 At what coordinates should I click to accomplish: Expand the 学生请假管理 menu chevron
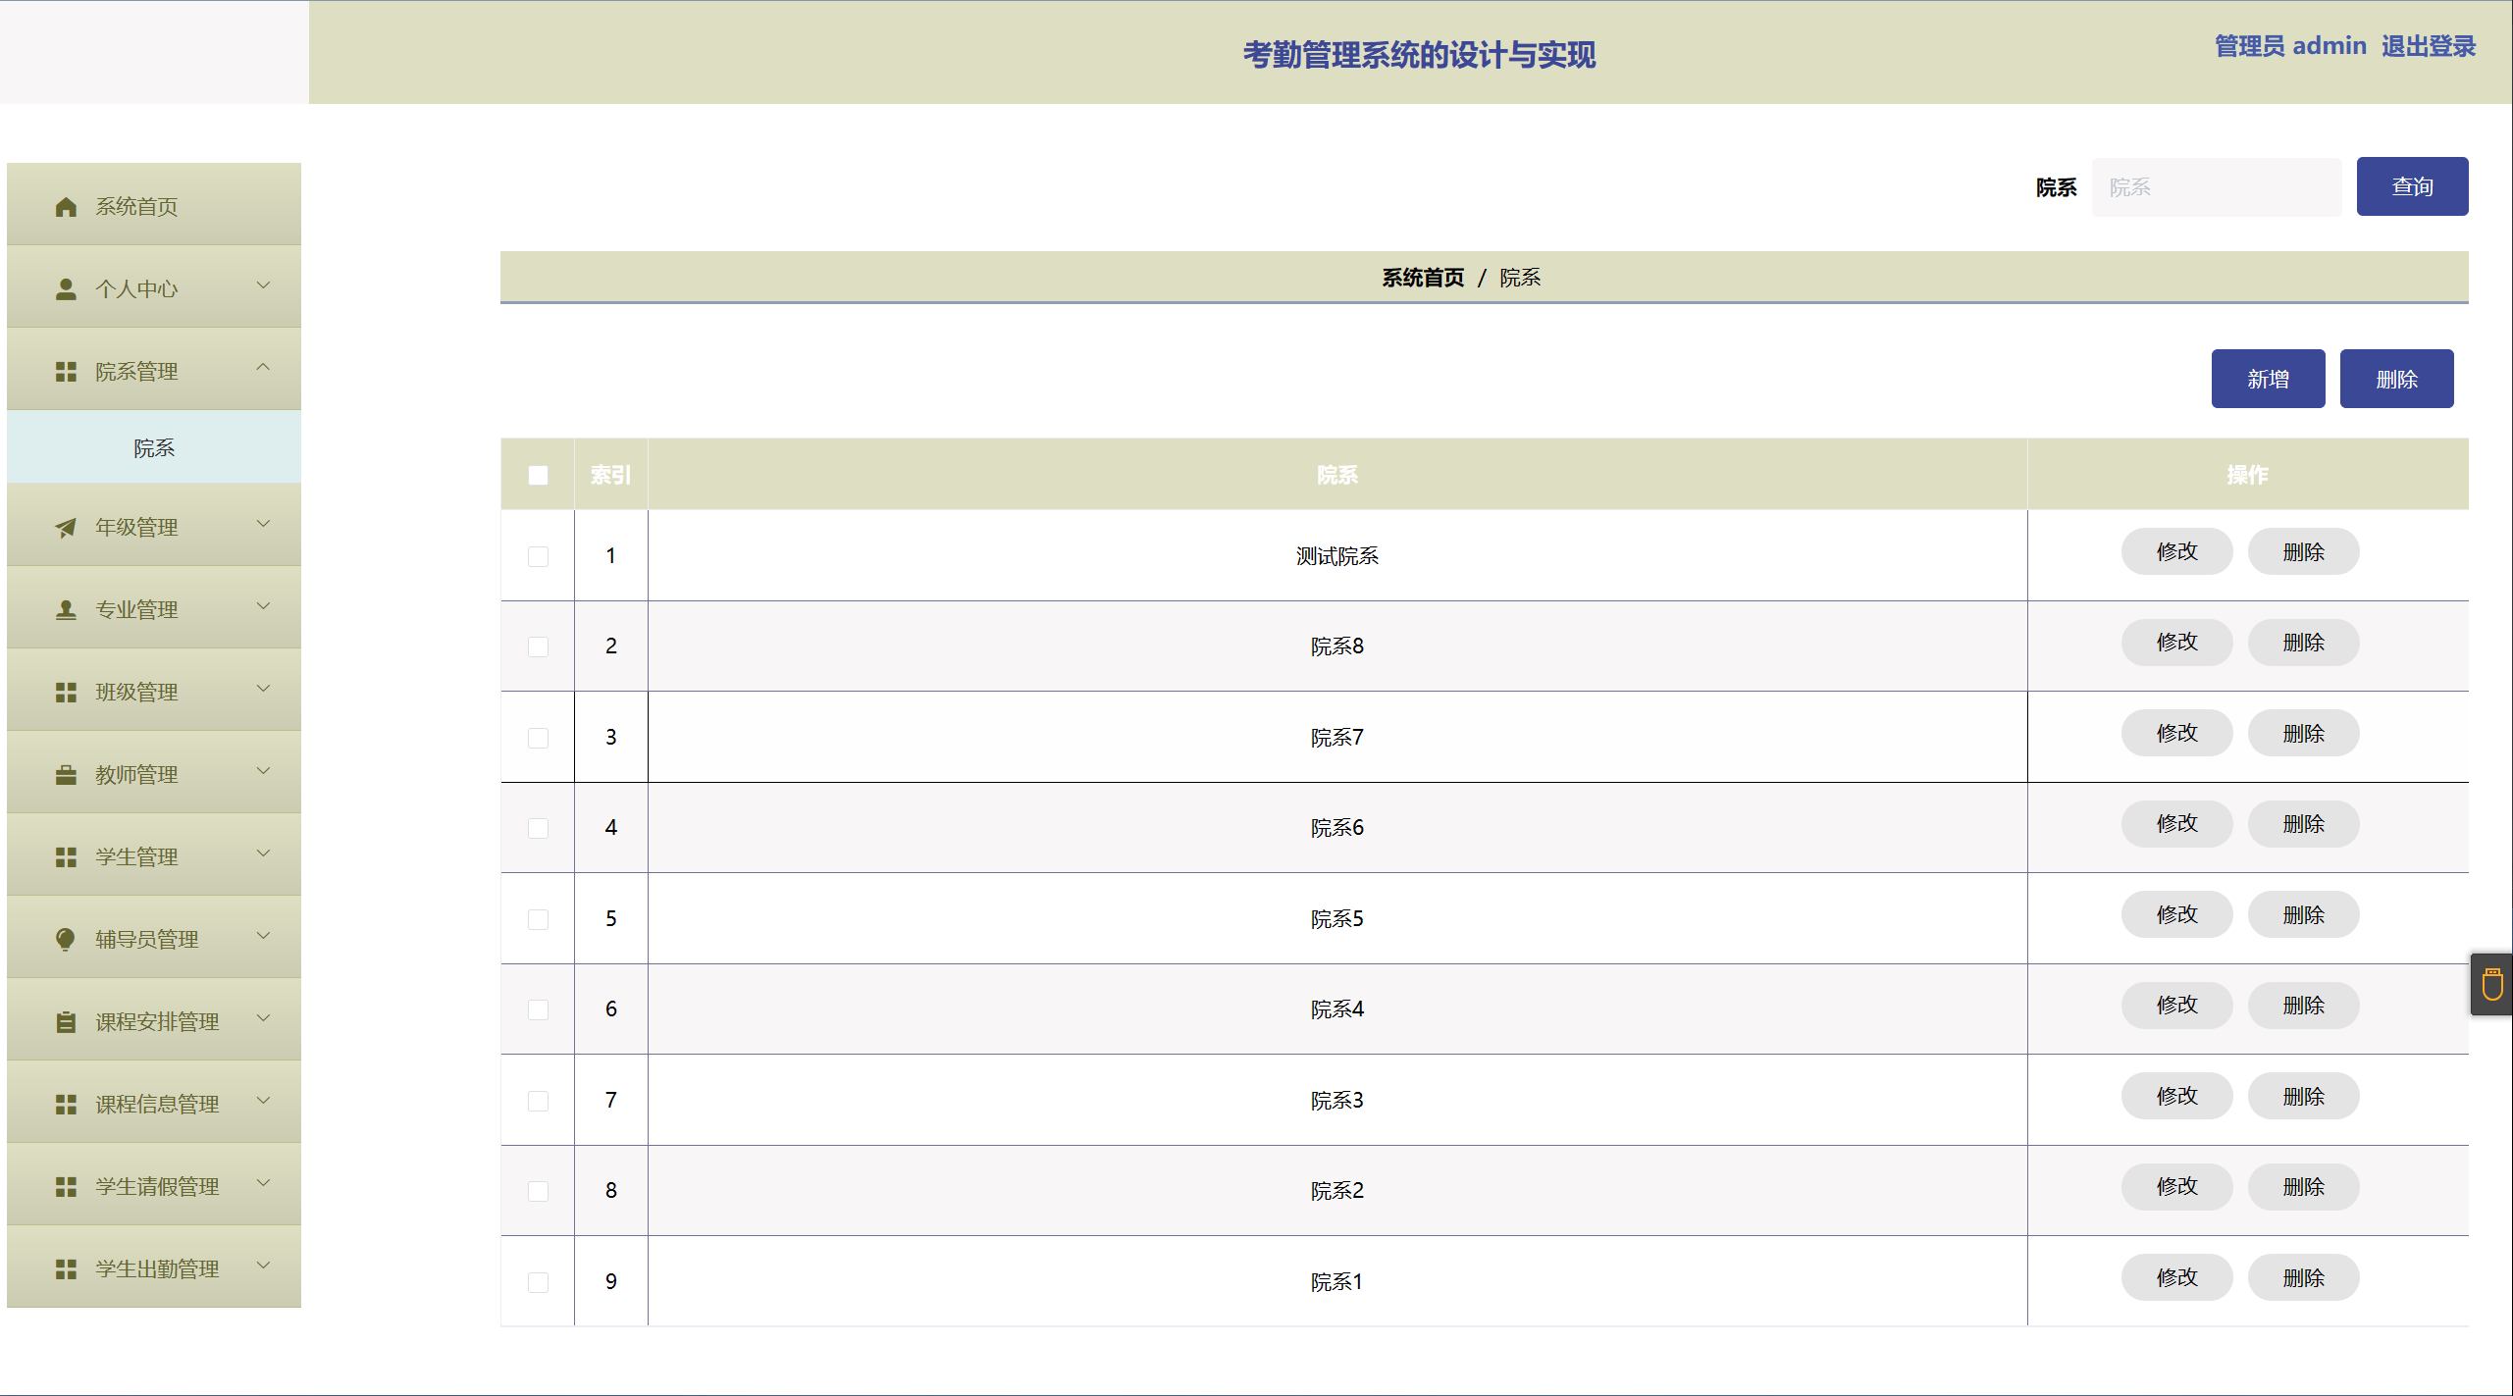[x=263, y=1183]
